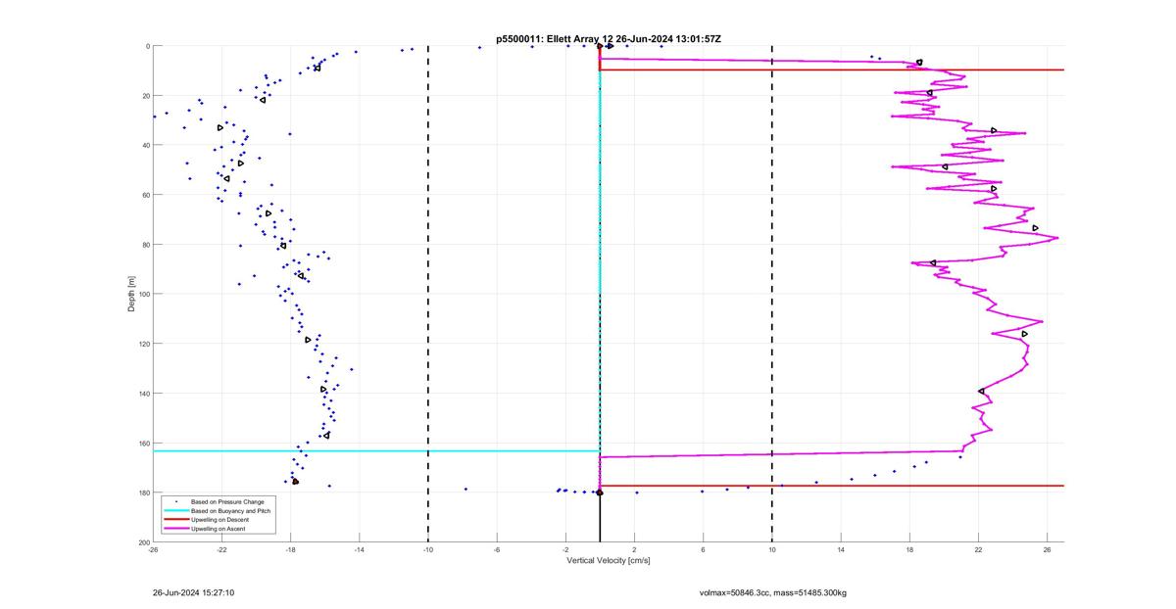
Task: Click the depth tick label '80'
Action: click(x=145, y=245)
